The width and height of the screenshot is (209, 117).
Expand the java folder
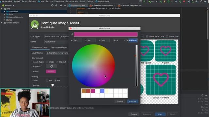[x=4, y=14]
